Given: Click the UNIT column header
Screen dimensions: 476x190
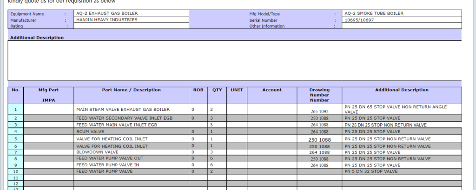Looking at the screenshot, I should coord(237,90).
